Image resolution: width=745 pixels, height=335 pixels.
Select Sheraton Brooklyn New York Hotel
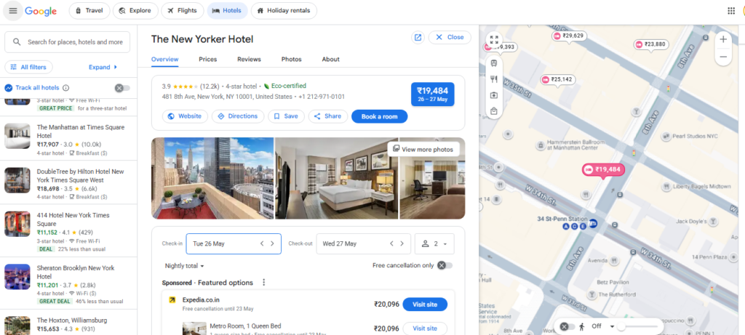point(68,284)
